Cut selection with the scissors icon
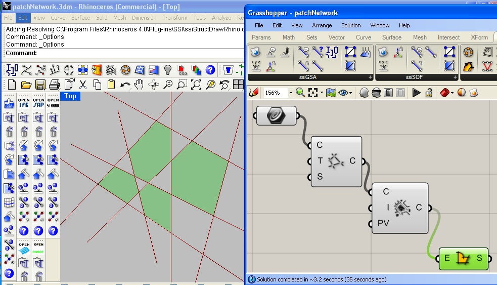This screenshot has width=497, height=285. (x=83, y=85)
